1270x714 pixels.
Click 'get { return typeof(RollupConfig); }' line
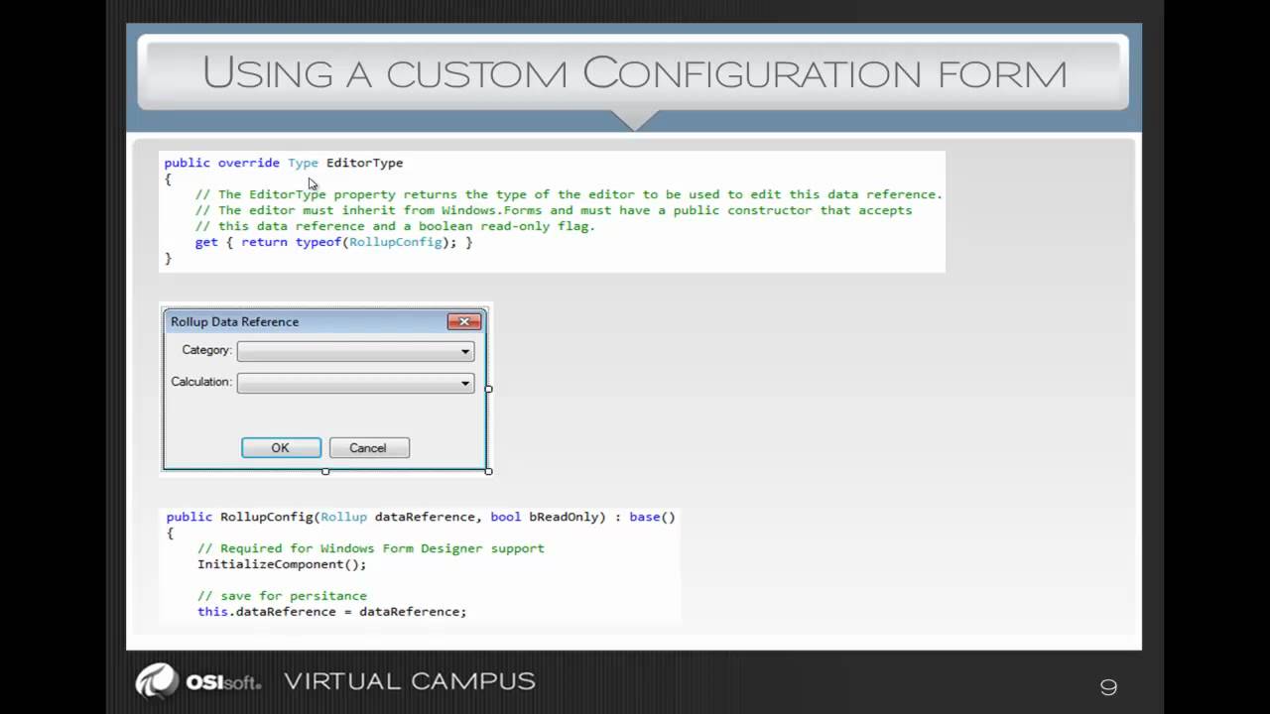click(x=334, y=242)
